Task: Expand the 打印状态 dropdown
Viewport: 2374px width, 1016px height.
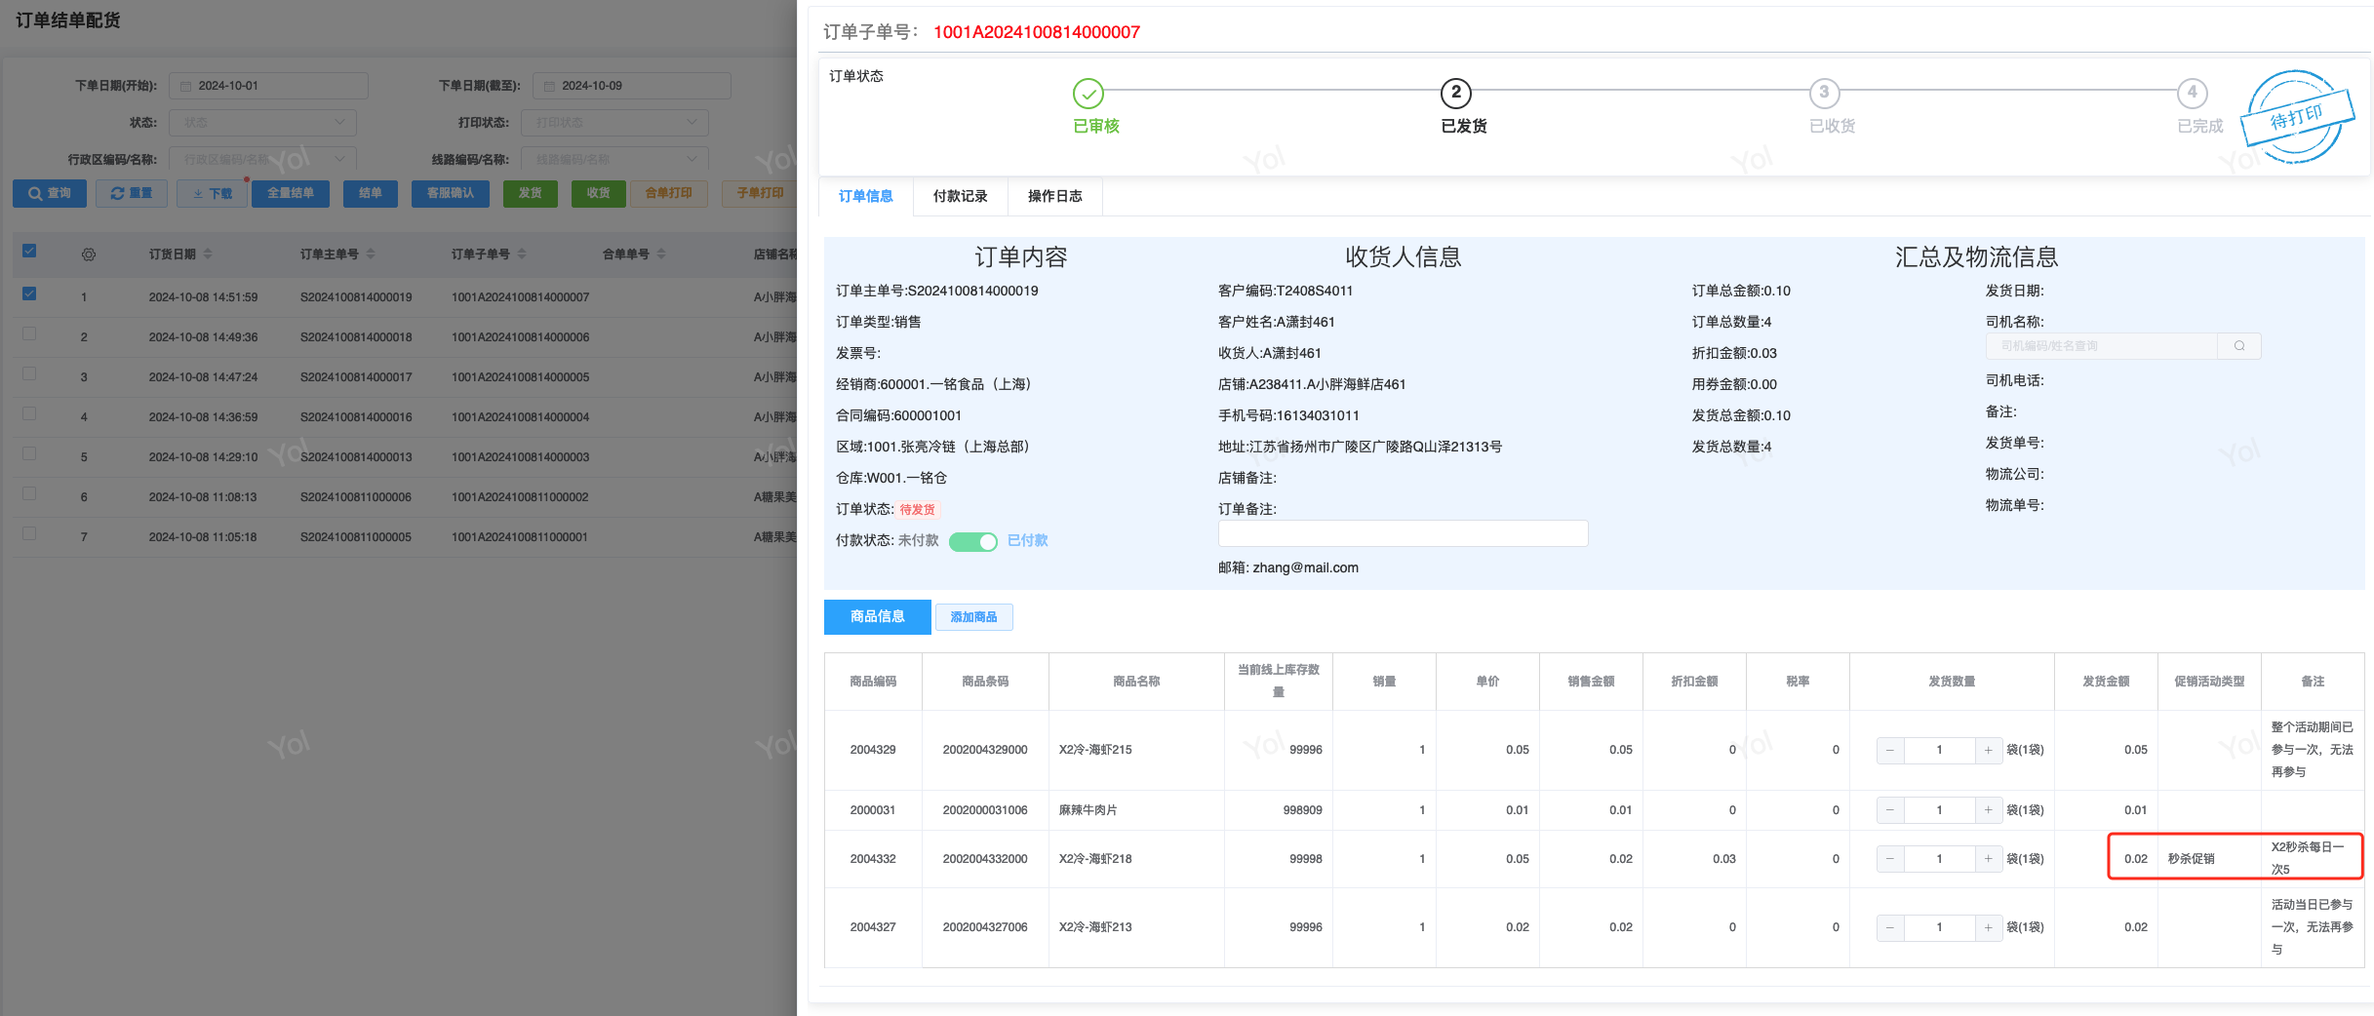Action: click(x=614, y=123)
